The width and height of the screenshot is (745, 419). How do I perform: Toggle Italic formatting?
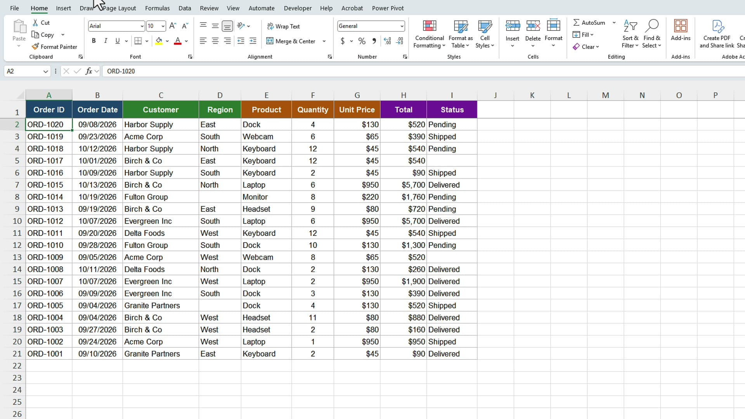pos(106,41)
